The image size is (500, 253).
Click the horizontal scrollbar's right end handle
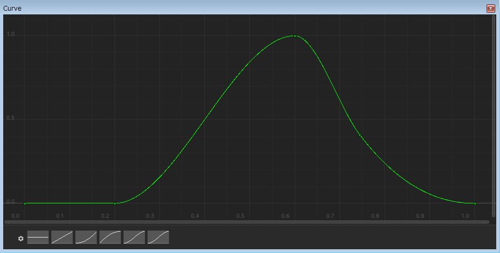point(487,222)
